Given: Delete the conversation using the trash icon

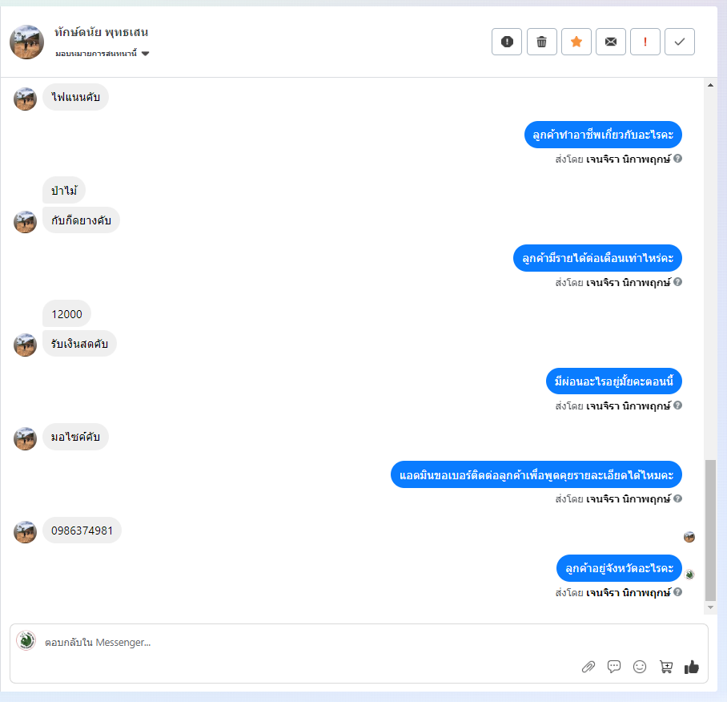Looking at the screenshot, I should pos(541,42).
